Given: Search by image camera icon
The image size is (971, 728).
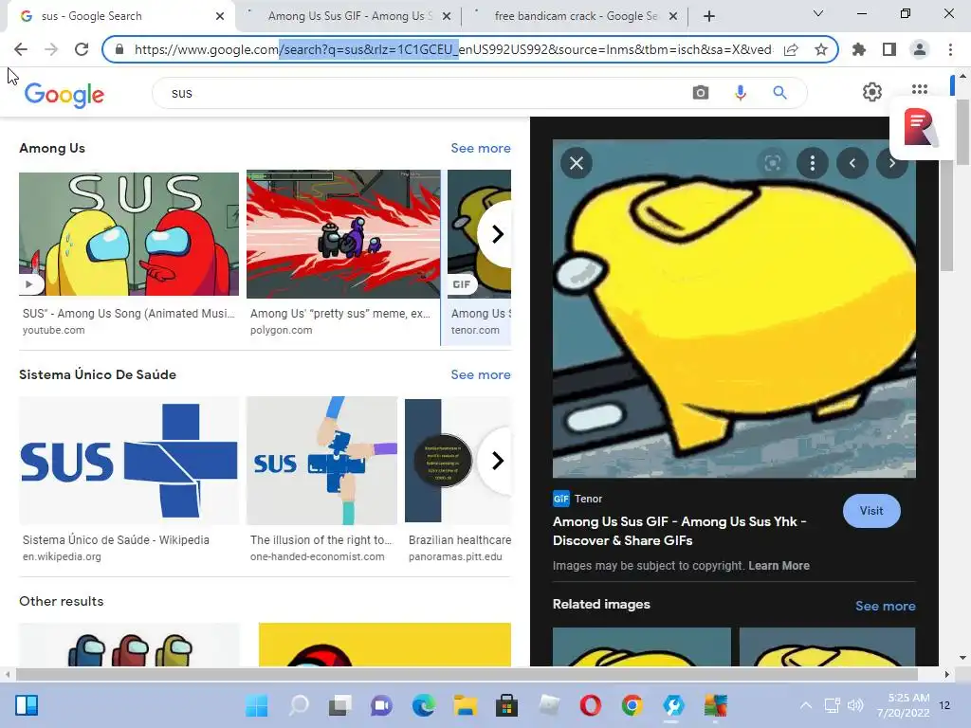Looking at the screenshot, I should point(701,93).
